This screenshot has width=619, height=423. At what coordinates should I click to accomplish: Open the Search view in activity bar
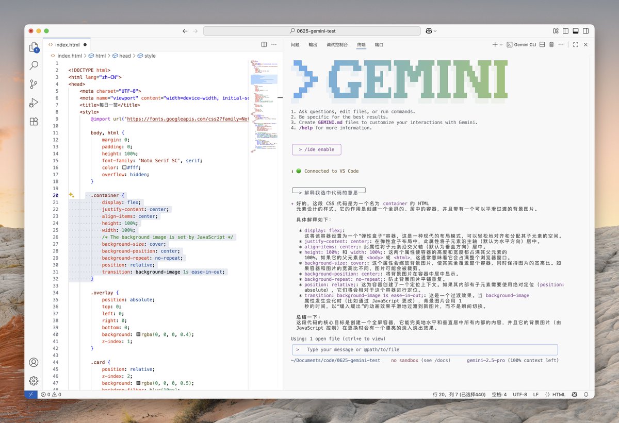34,65
